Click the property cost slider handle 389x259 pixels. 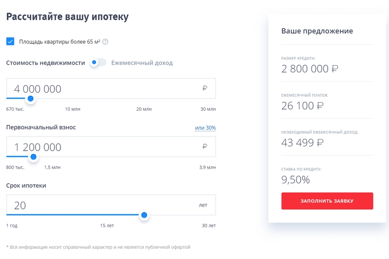[30, 99]
